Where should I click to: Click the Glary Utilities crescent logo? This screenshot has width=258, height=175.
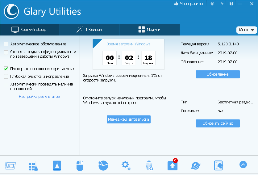pos(11,11)
